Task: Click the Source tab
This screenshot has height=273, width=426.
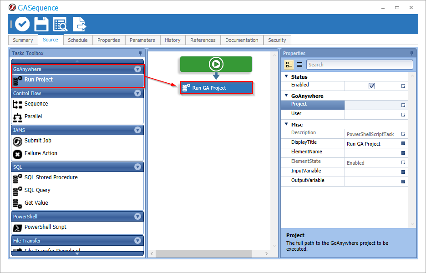Action: pos(51,40)
